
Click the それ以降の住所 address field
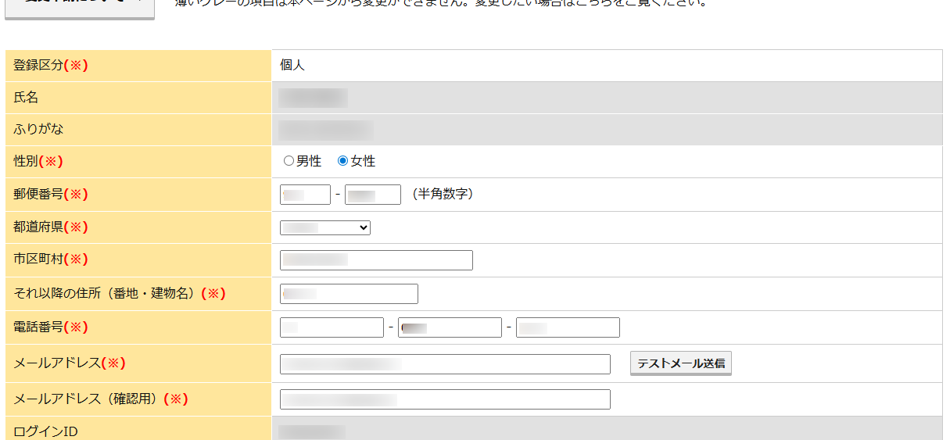pyautogui.click(x=349, y=294)
